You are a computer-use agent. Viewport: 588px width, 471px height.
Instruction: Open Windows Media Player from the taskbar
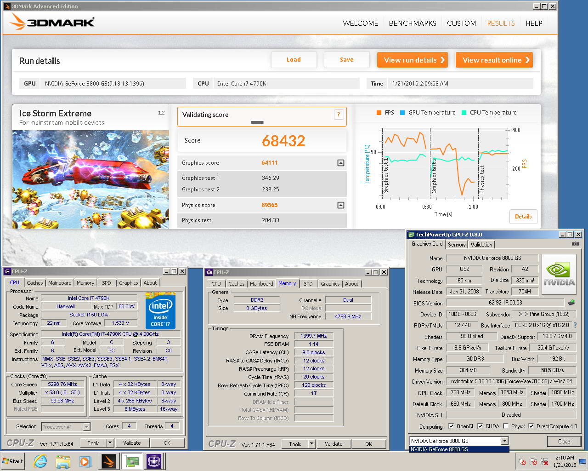[x=85, y=461]
